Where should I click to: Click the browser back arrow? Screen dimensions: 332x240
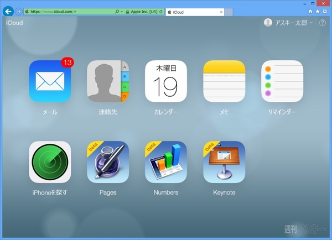pyautogui.click(x=8, y=12)
